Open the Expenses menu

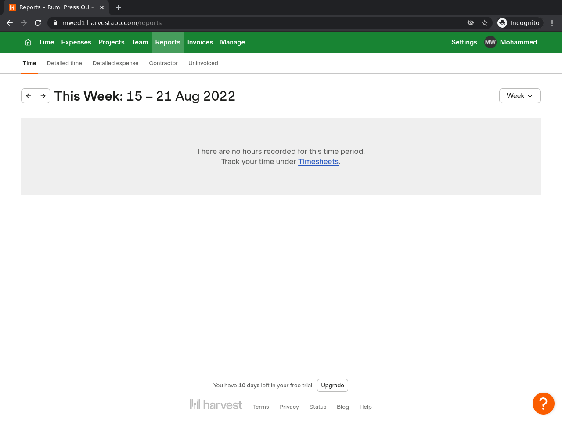coord(76,42)
